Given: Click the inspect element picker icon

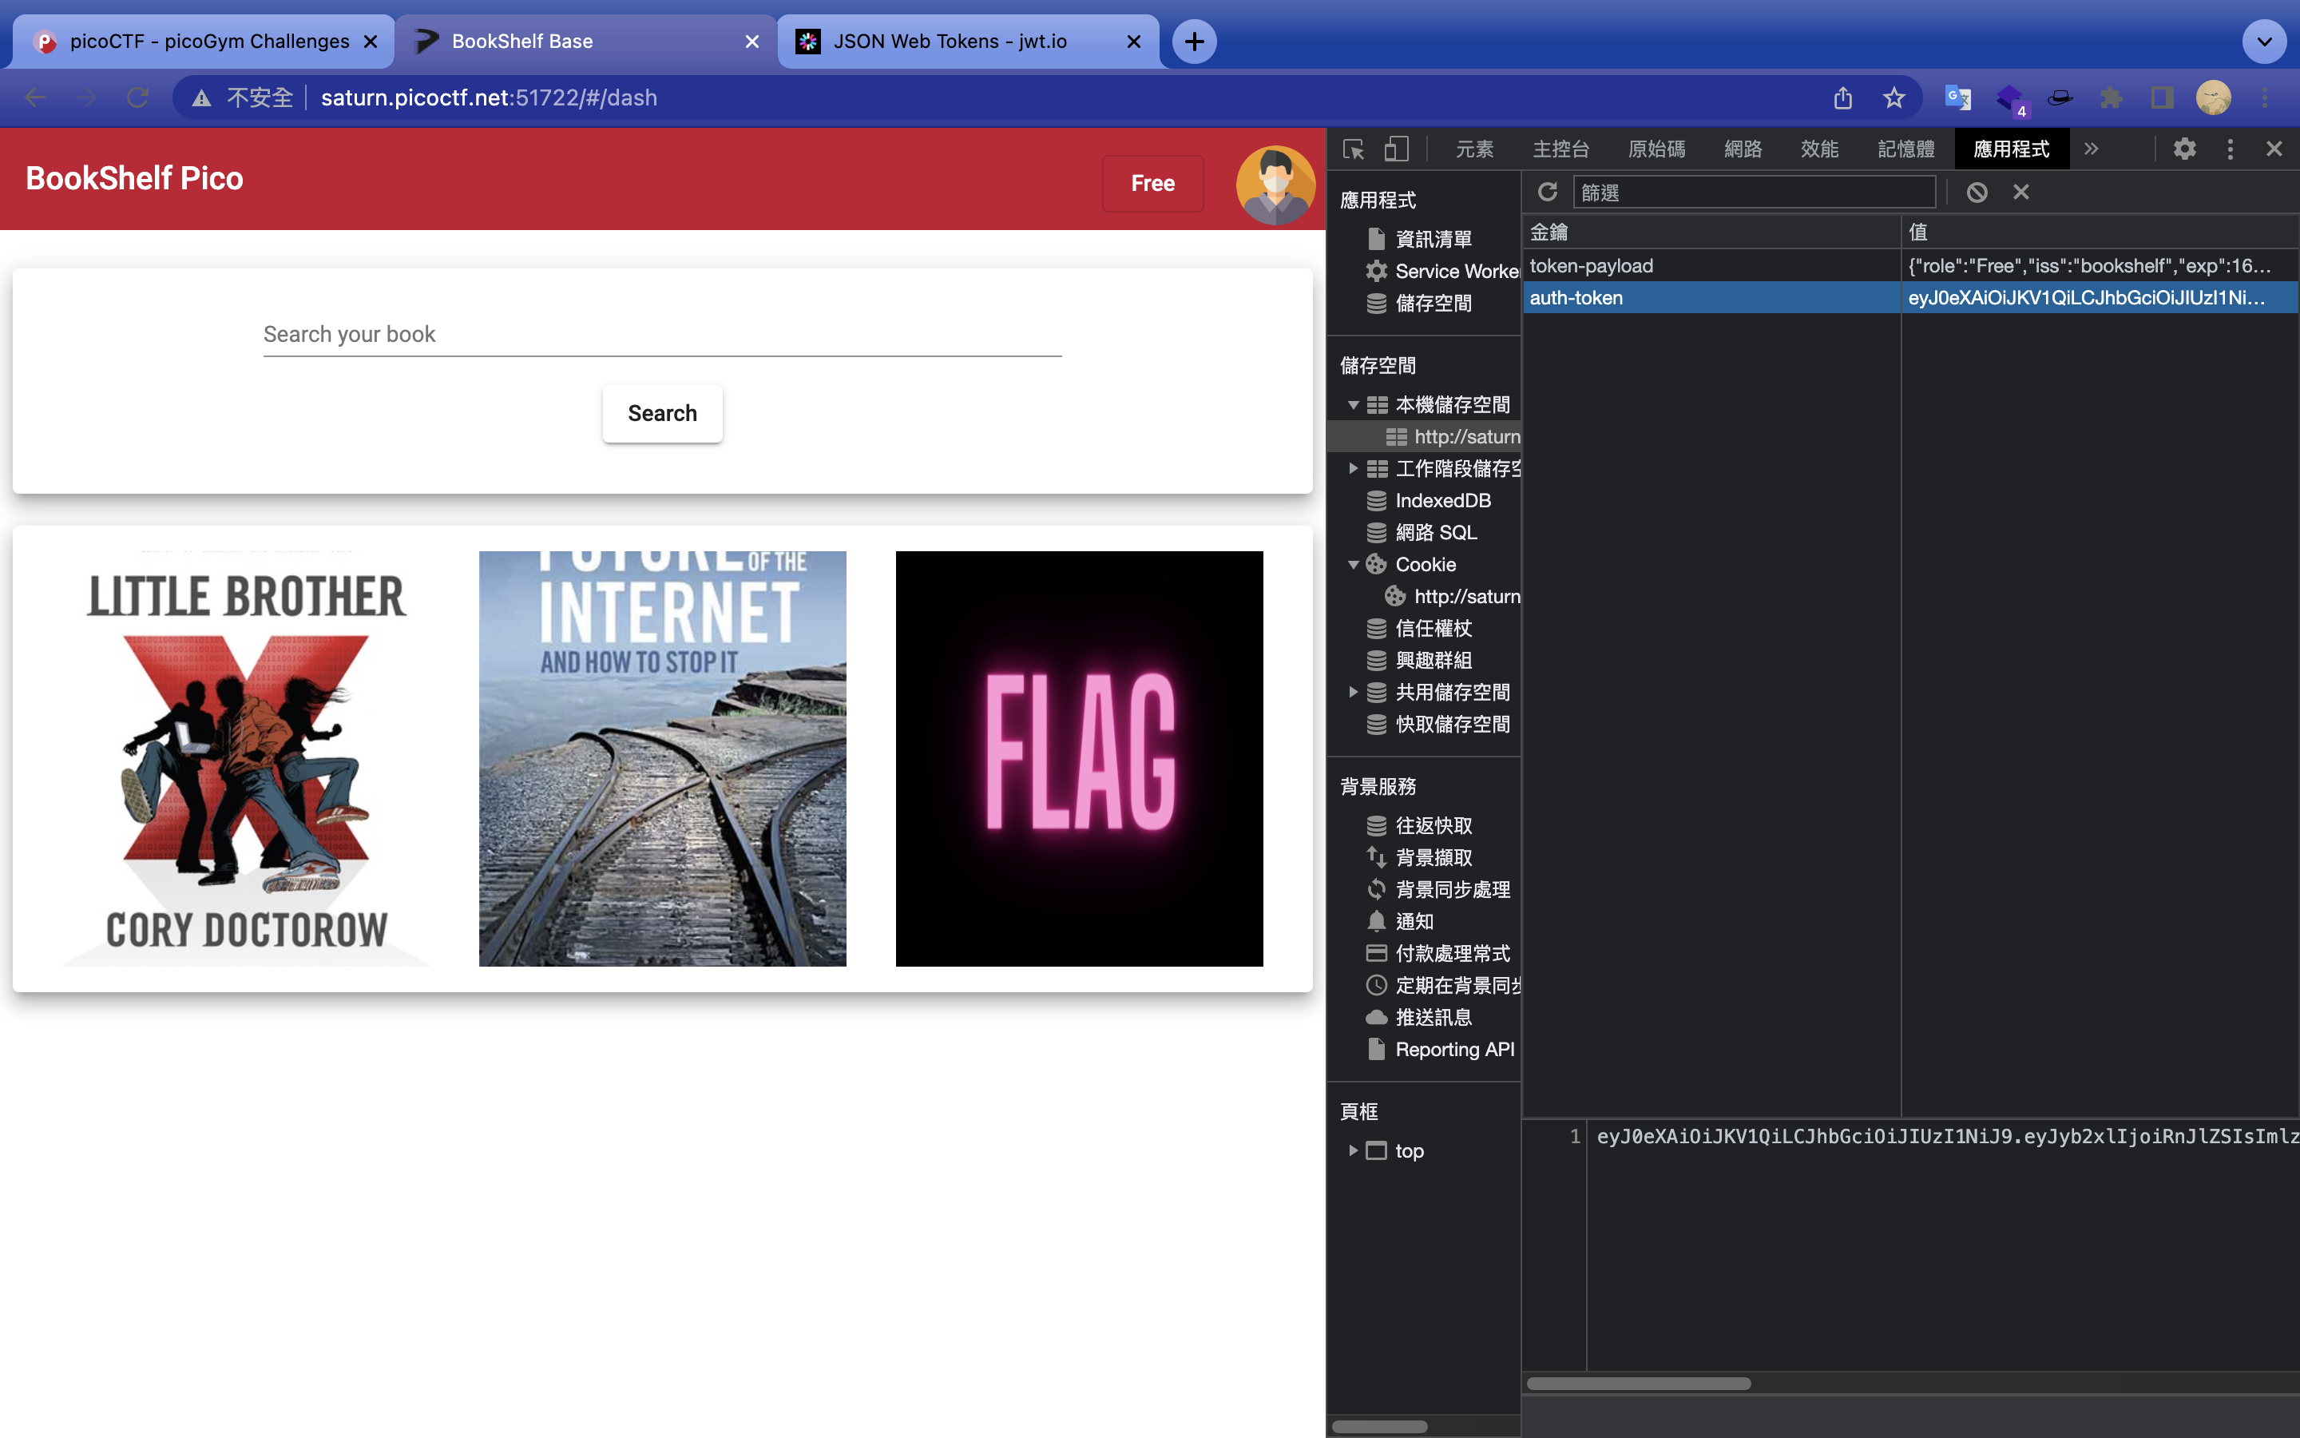Looking at the screenshot, I should (x=1354, y=149).
